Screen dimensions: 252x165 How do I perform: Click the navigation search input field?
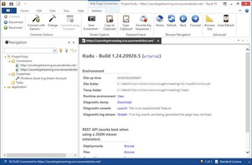coord(28,51)
